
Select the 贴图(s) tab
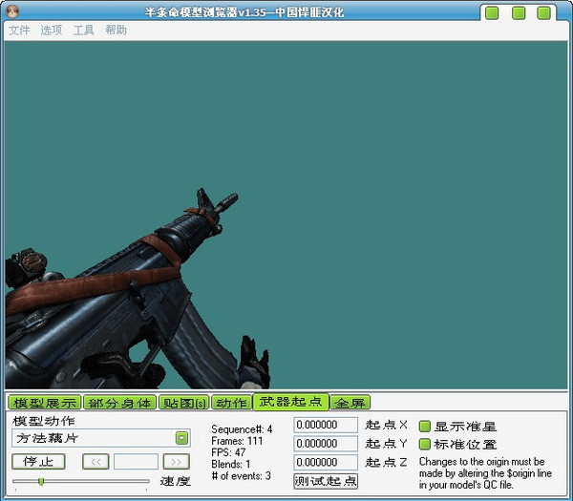pyautogui.click(x=182, y=403)
